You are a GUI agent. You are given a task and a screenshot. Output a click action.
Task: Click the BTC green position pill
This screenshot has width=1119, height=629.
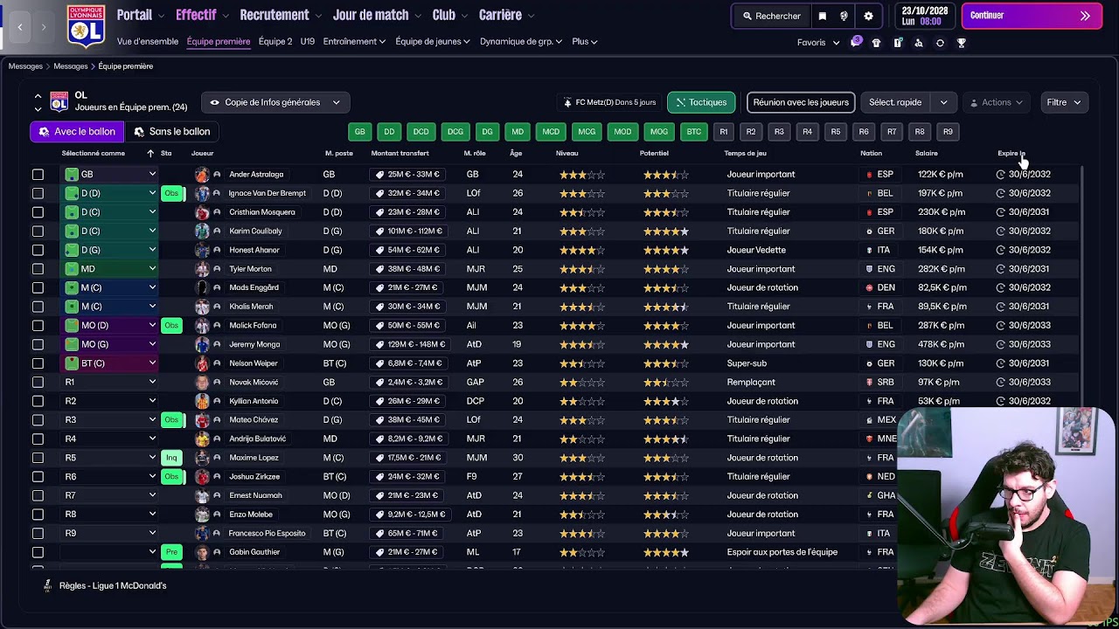tap(693, 132)
